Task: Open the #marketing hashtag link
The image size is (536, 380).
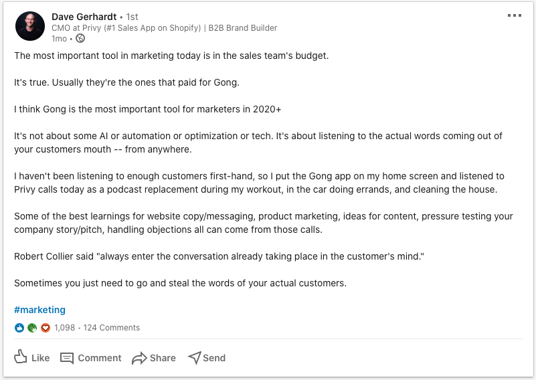Action: point(39,310)
